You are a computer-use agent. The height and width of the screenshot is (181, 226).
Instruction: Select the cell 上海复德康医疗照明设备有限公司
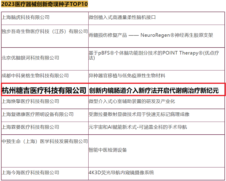coord(45,115)
